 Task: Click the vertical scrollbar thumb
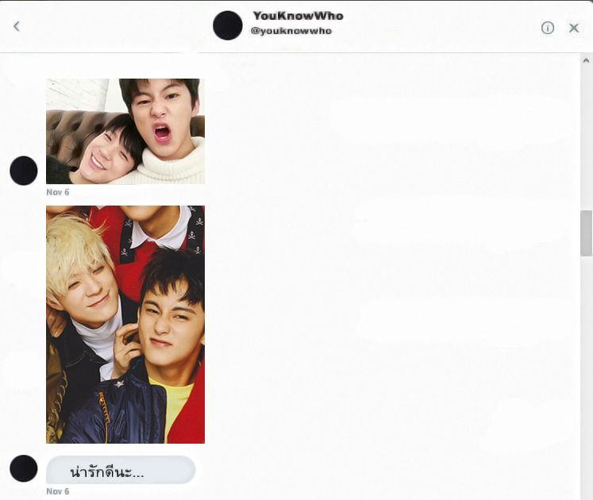click(x=586, y=233)
